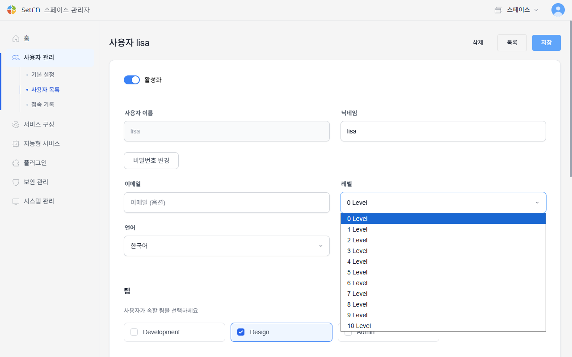The width and height of the screenshot is (572, 357).
Task: Open 사용자 목록 submenu item
Action: 45,90
